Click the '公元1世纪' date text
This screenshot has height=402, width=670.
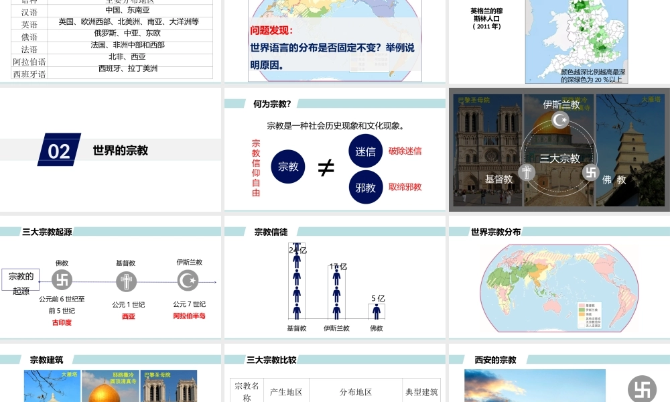129,305
